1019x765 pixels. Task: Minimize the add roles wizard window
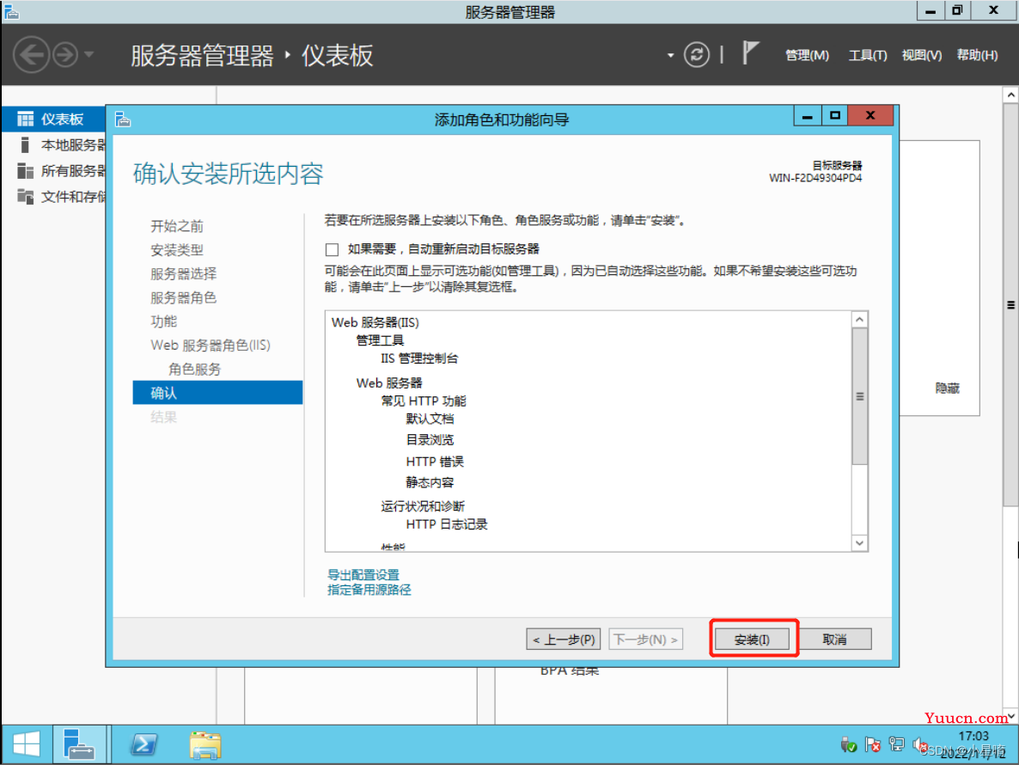(807, 116)
